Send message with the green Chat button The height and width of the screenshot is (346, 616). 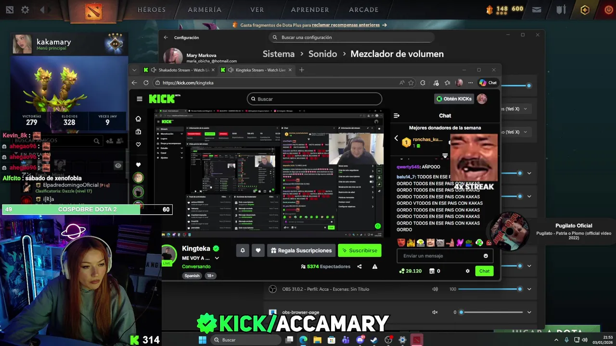pos(484,271)
